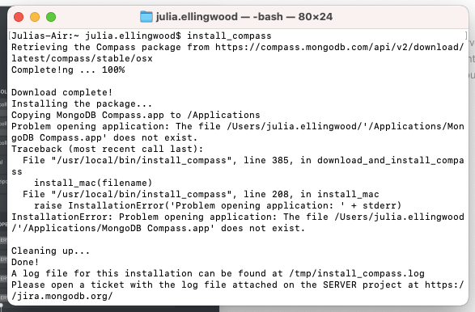Click the window title 'julia.ellingwood — -bash — 80×24'
Screen dimensions: 475x312
[244, 17]
